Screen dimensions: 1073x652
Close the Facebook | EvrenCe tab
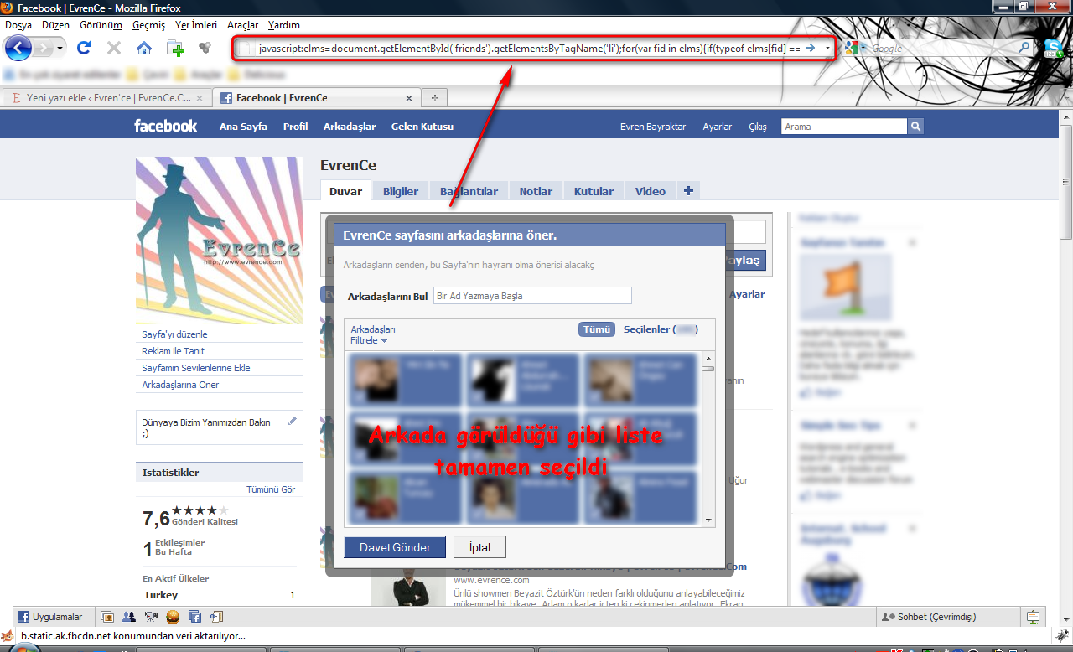[409, 98]
